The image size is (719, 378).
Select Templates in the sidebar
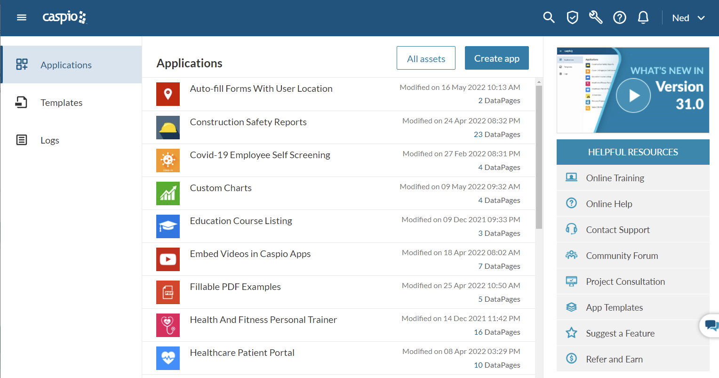click(x=61, y=103)
